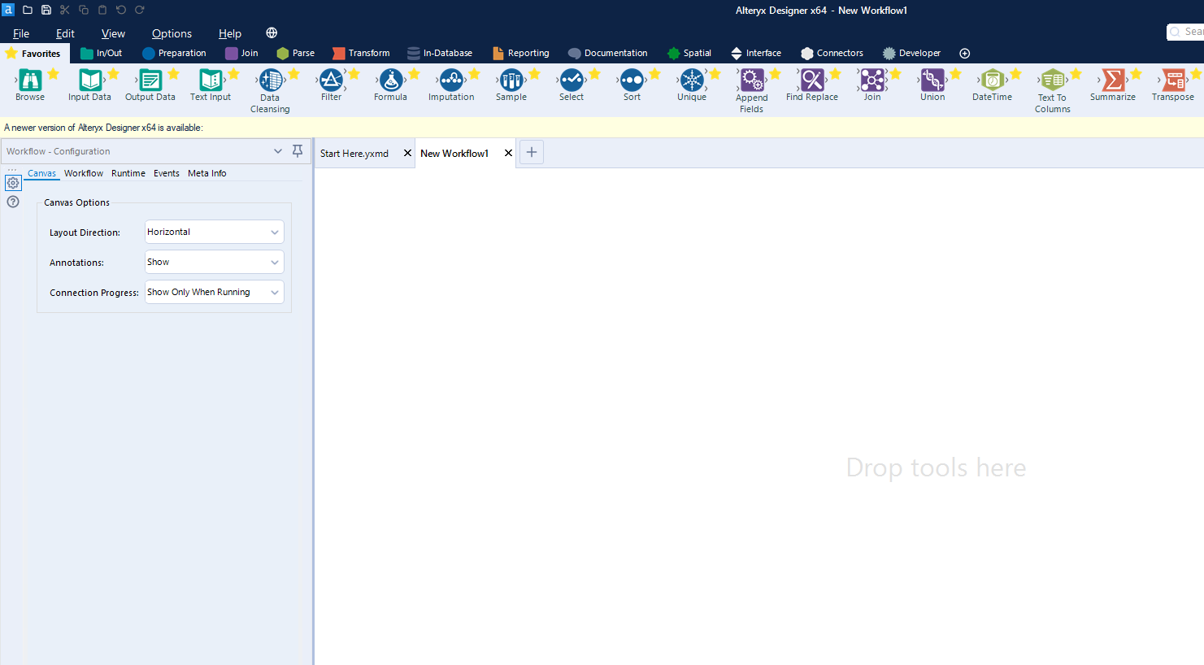Open the Annotations dropdown

tap(275, 262)
